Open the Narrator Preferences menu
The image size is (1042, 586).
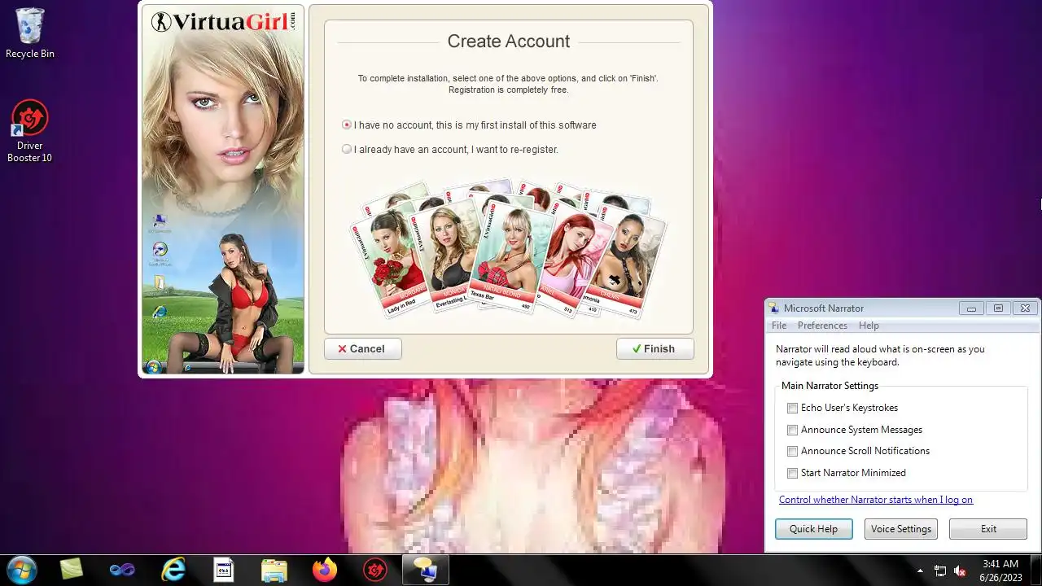point(822,326)
